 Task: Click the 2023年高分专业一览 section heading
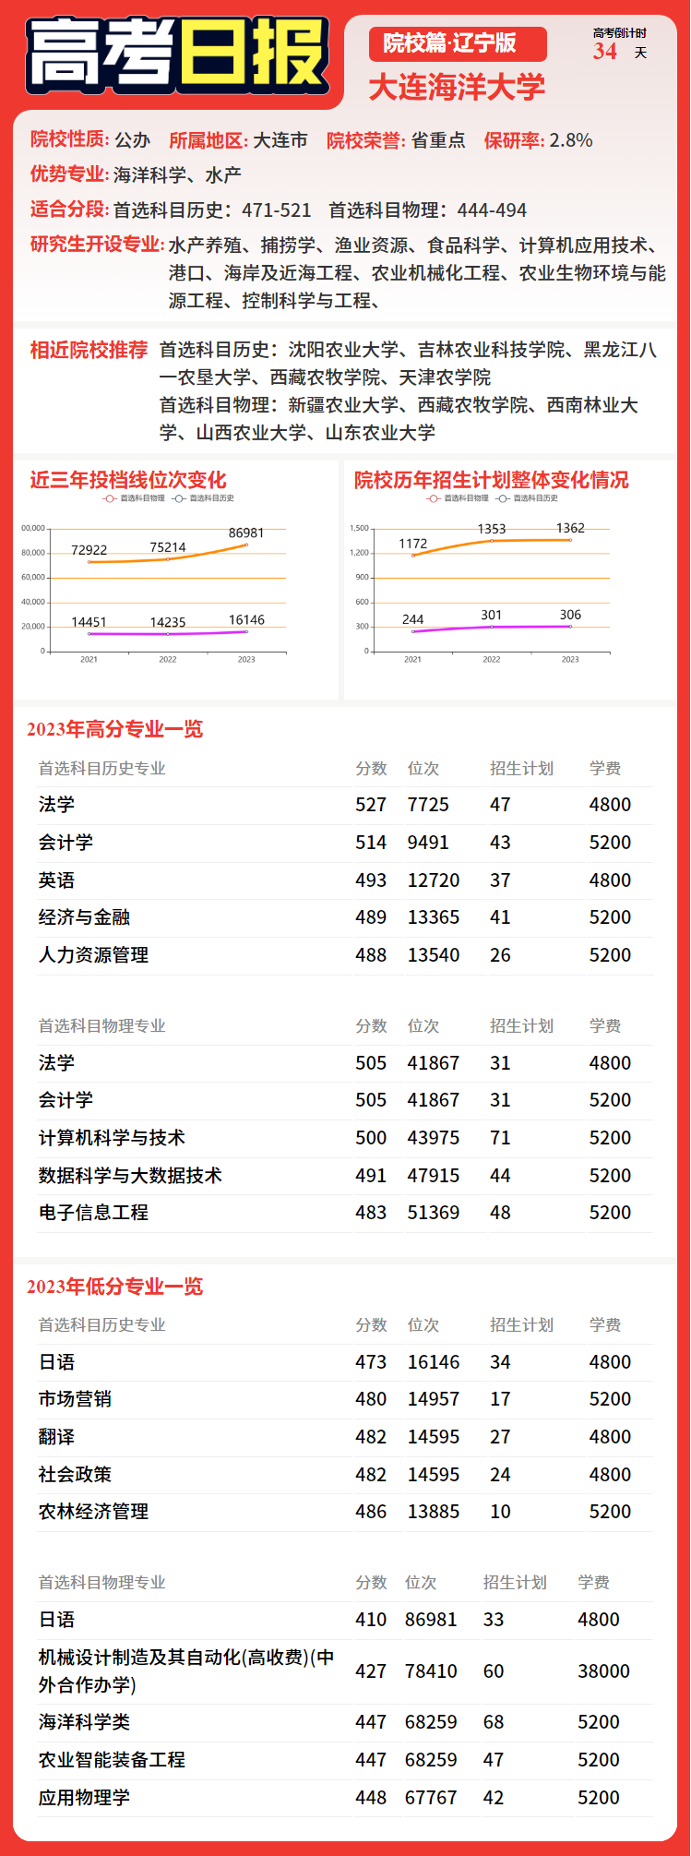coord(114,729)
